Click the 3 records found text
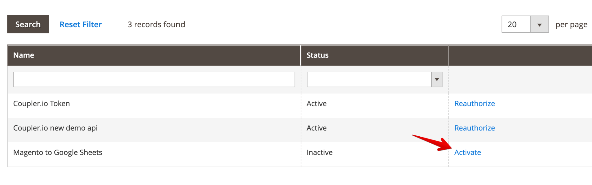592x185 pixels. tap(156, 24)
